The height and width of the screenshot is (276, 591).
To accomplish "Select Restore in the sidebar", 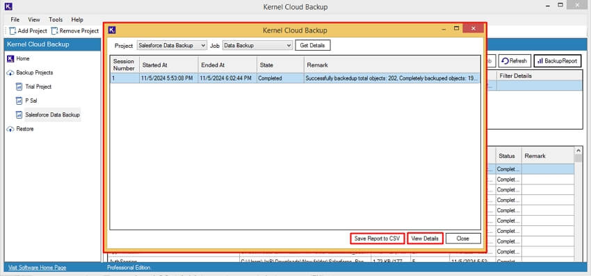I will (x=25, y=129).
